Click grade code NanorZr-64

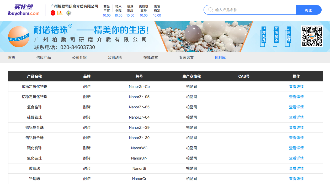point(139,117)
